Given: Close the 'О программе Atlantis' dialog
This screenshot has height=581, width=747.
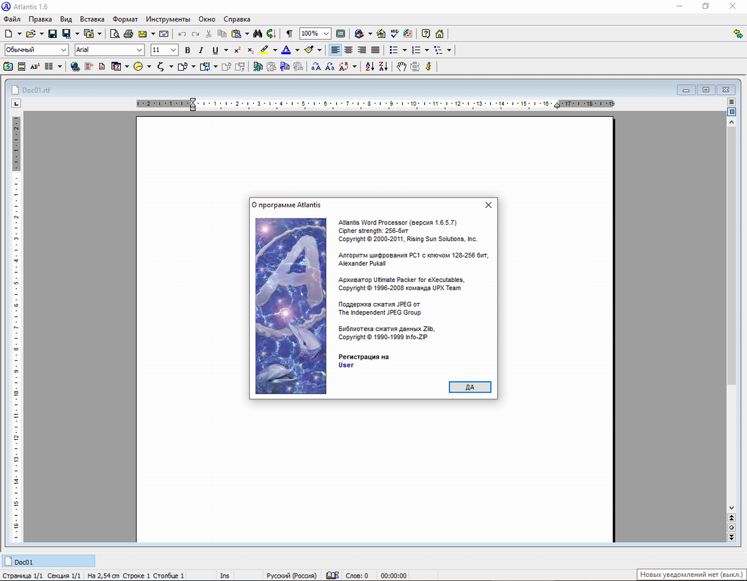Looking at the screenshot, I should [488, 205].
